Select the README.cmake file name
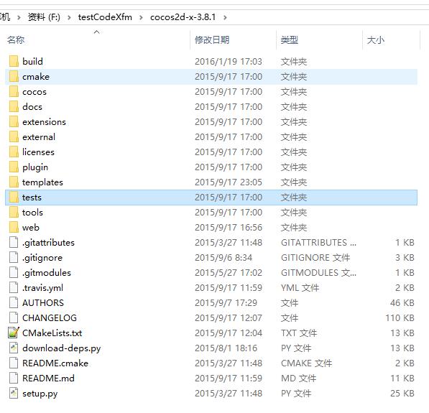This screenshot has height=413, width=429. (55, 363)
